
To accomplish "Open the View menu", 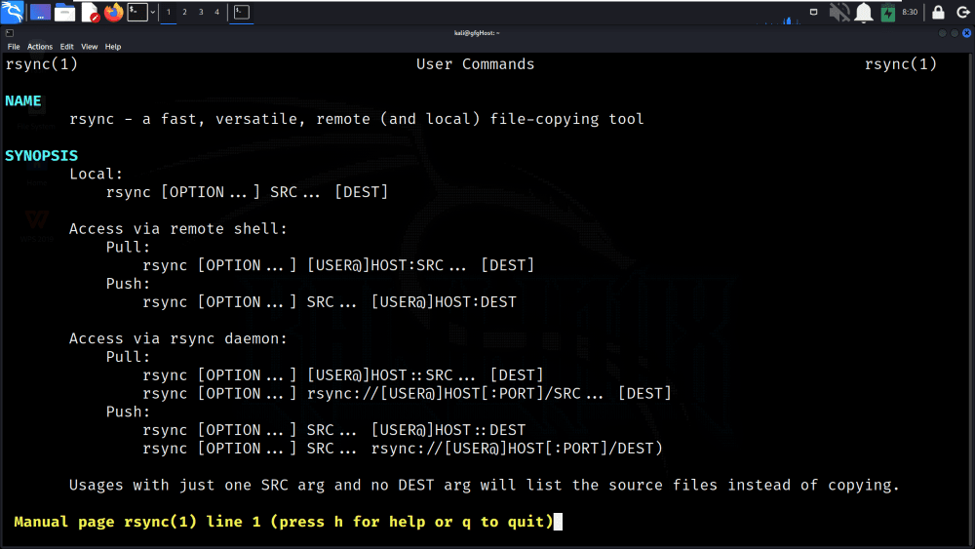I will pyautogui.click(x=89, y=47).
